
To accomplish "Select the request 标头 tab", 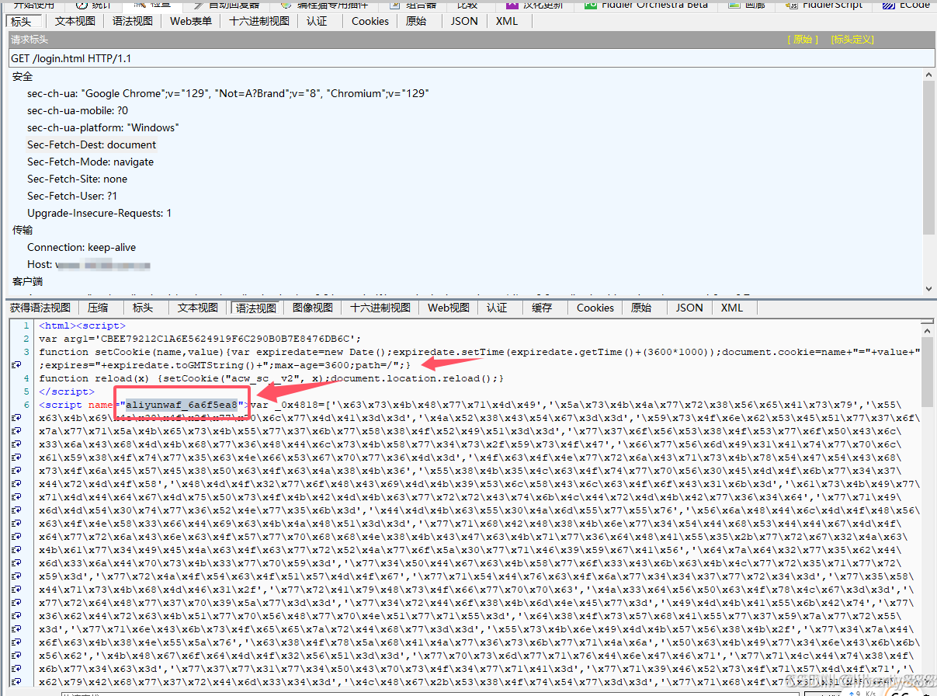I will point(22,21).
